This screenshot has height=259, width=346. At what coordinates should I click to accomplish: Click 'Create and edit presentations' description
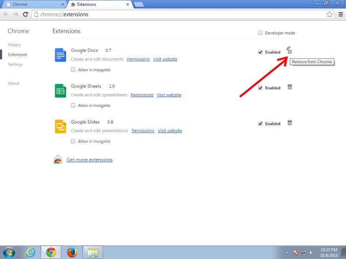tap(99, 131)
